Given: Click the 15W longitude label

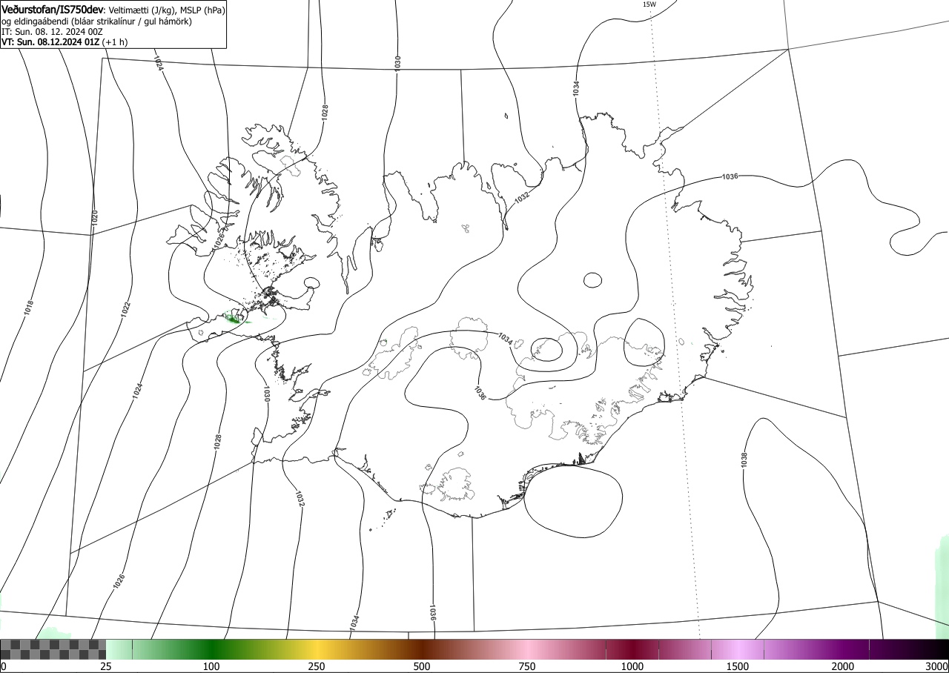Looking at the screenshot, I should click(649, 4).
